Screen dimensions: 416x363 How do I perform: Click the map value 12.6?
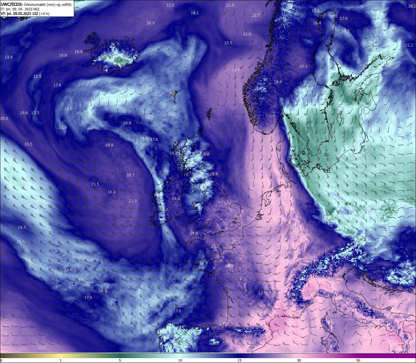(316, 11)
